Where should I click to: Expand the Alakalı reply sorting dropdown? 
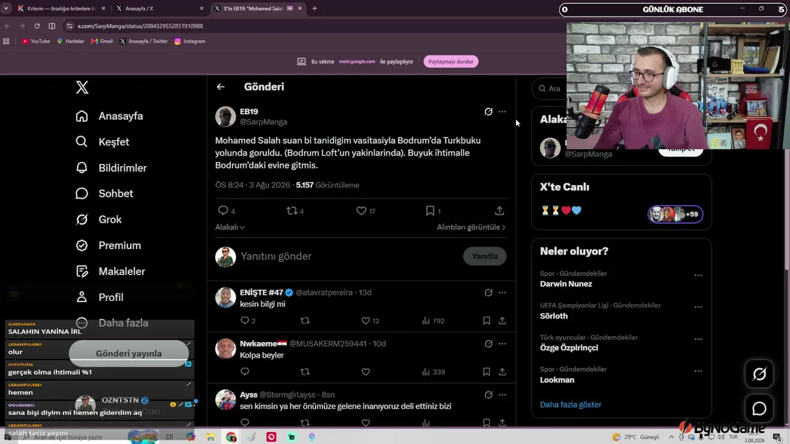coord(230,227)
